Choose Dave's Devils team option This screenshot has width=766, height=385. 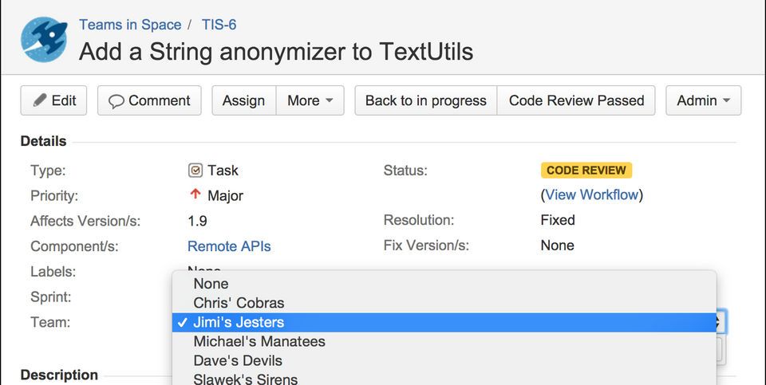point(238,360)
